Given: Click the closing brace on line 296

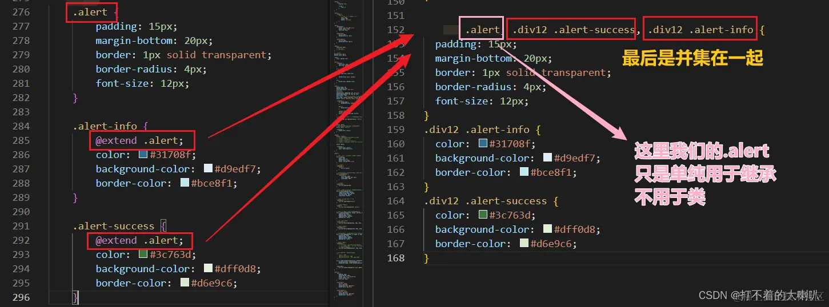Looking at the screenshot, I should (75, 297).
